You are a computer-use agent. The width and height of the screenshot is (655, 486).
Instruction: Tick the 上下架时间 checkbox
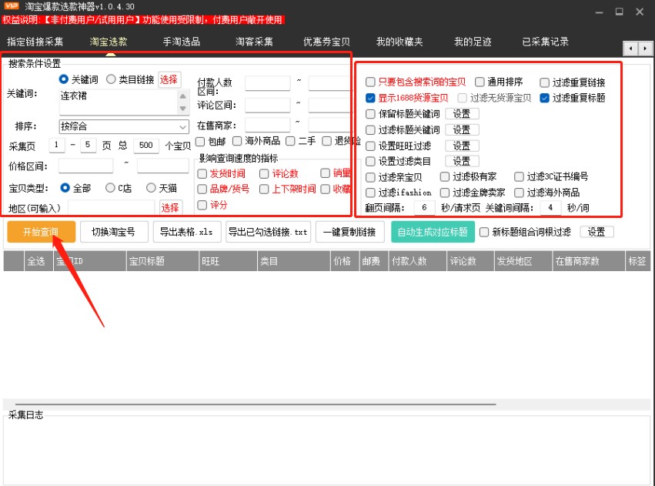(264, 189)
